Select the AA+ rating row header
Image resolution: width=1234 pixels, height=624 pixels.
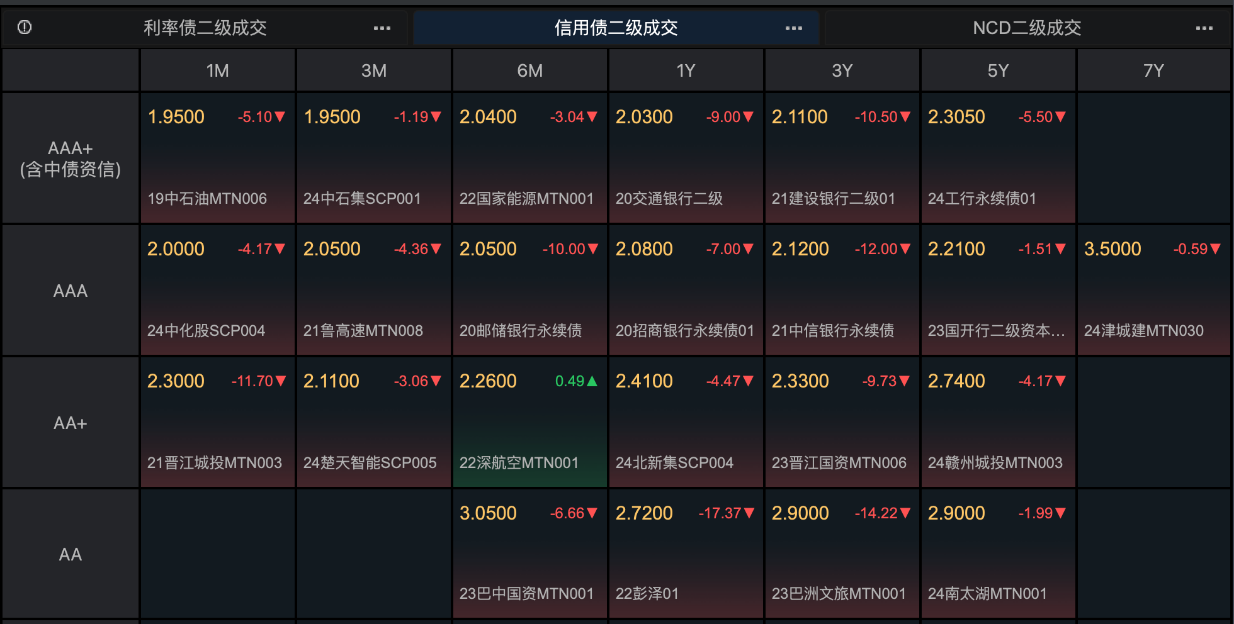point(71,423)
